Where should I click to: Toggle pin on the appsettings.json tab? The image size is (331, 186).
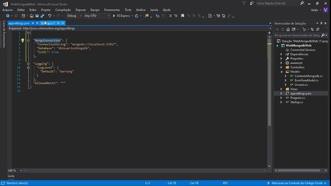(x=33, y=23)
